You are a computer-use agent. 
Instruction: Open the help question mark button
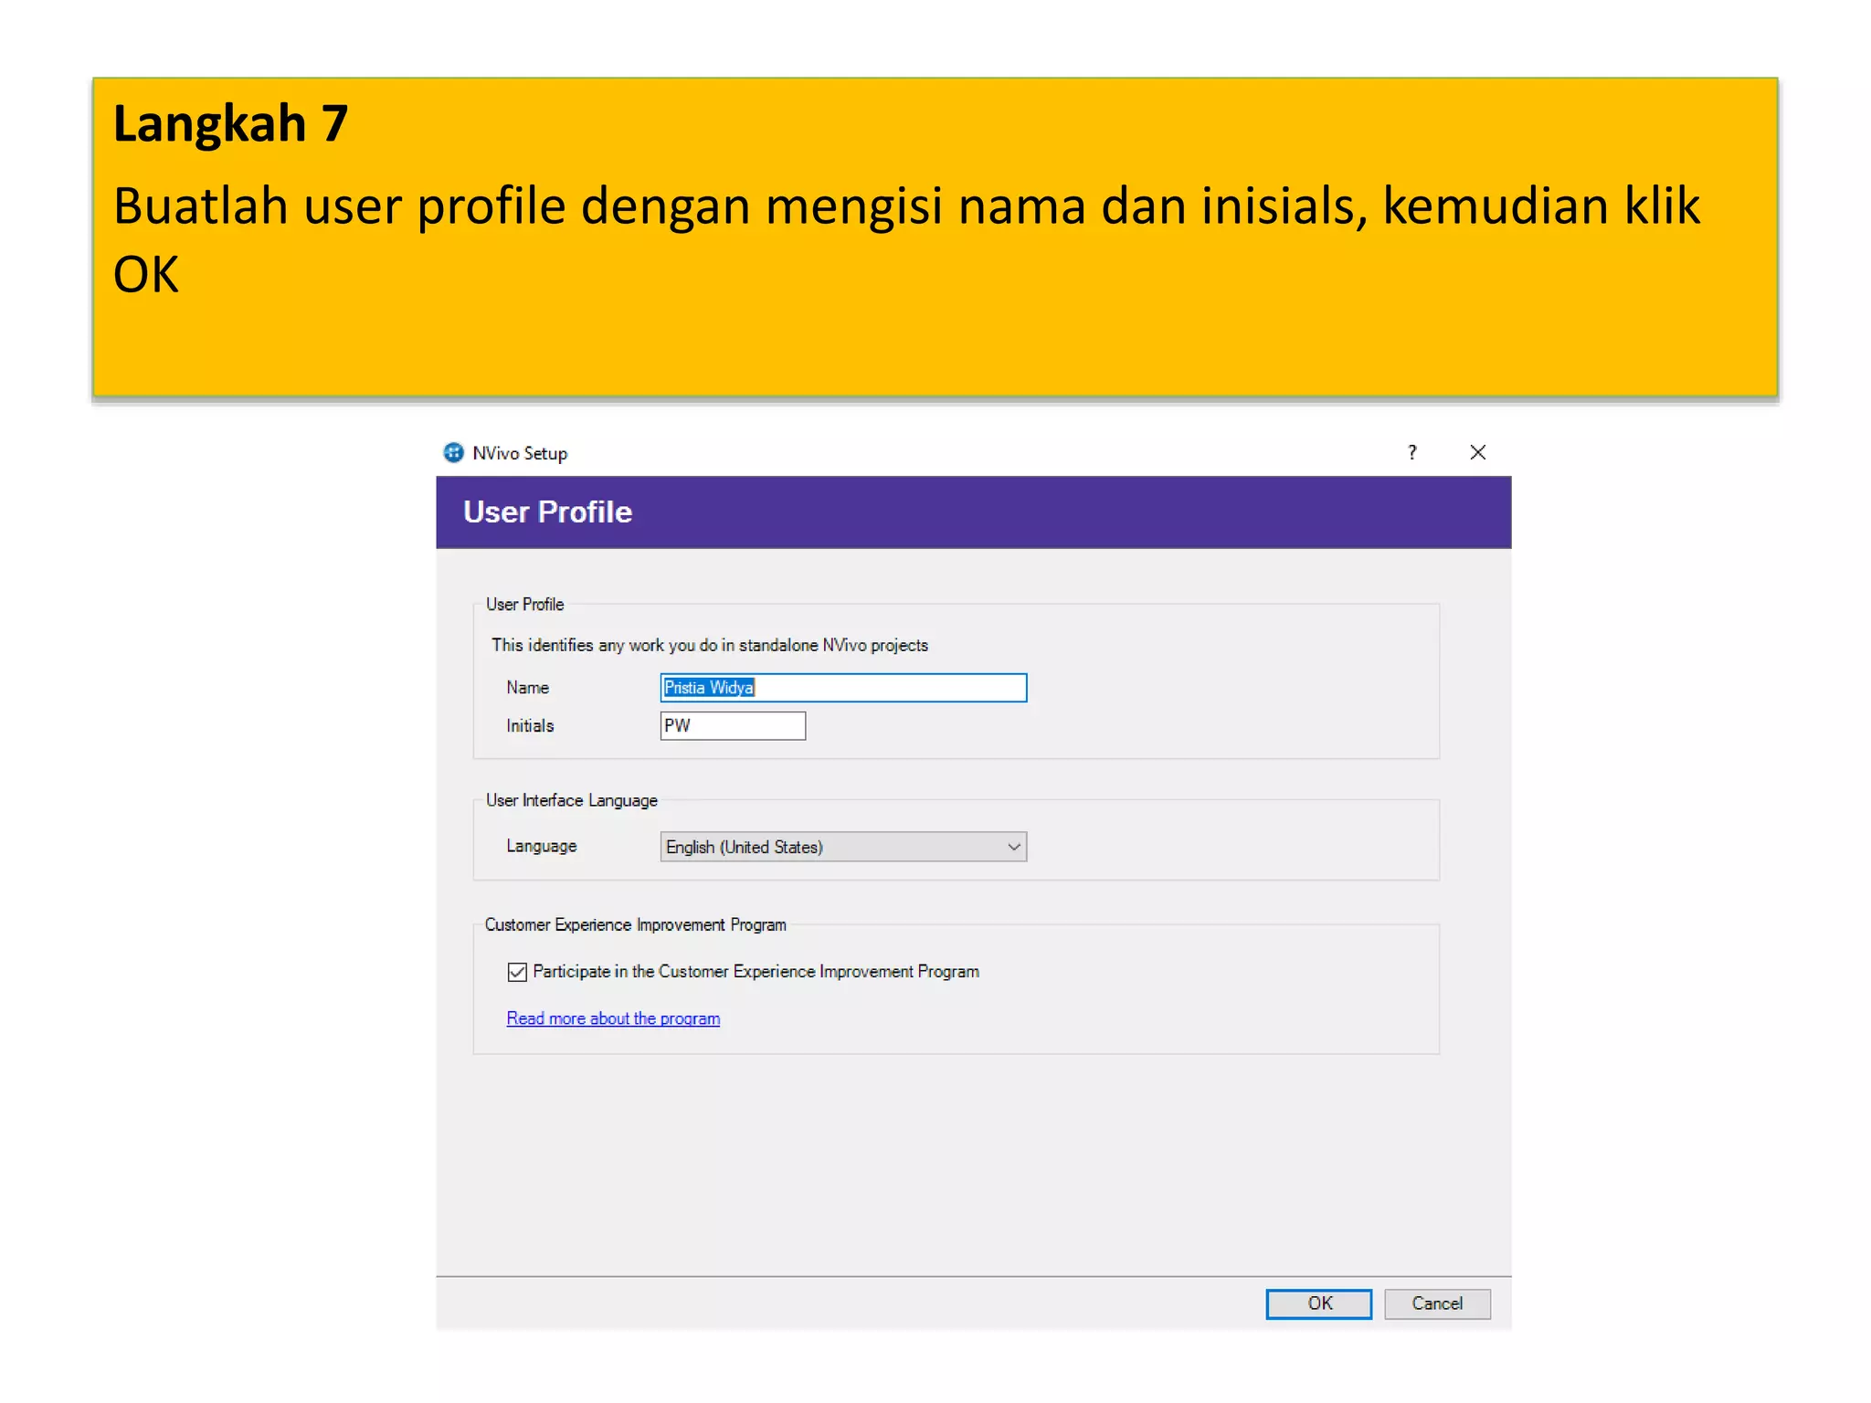pos(1412,452)
